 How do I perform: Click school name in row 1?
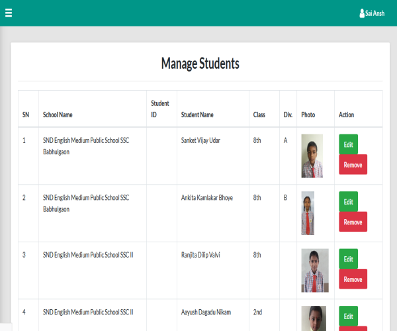click(86, 146)
